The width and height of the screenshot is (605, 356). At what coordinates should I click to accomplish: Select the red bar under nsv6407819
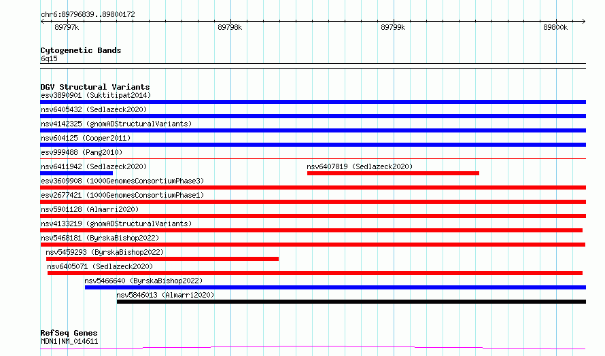point(393,173)
